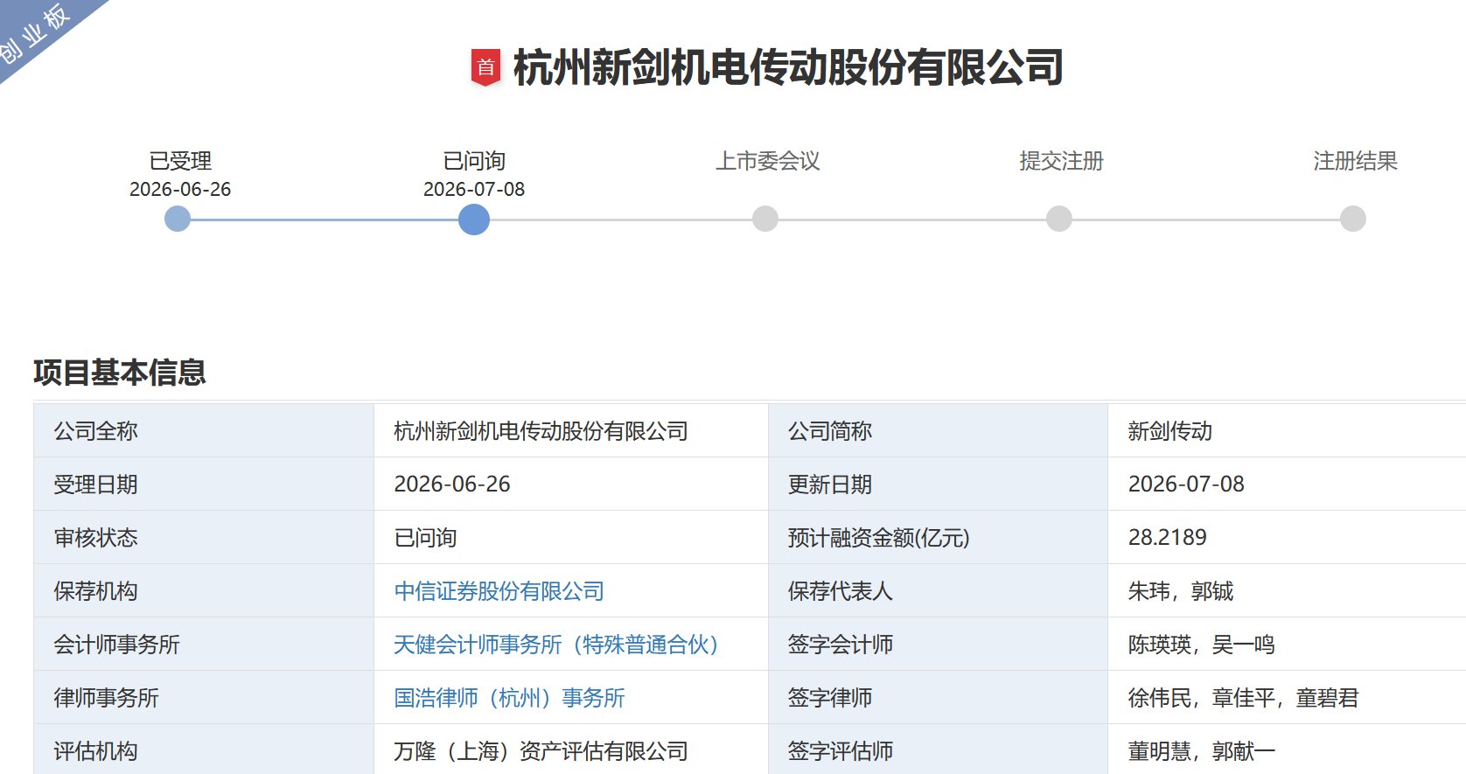
Task: Click the 保荐机构 row label
Action: click(96, 591)
